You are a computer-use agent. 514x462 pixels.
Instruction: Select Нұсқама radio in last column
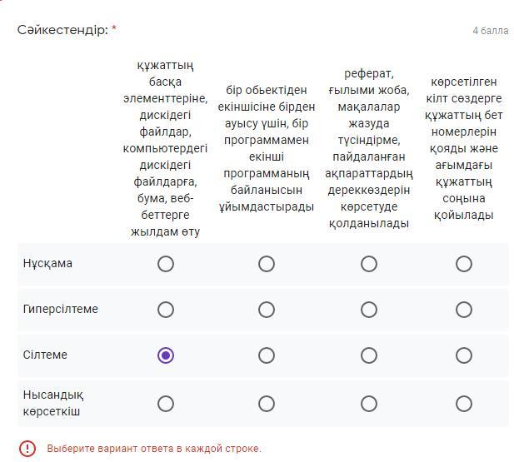click(x=463, y=264)
